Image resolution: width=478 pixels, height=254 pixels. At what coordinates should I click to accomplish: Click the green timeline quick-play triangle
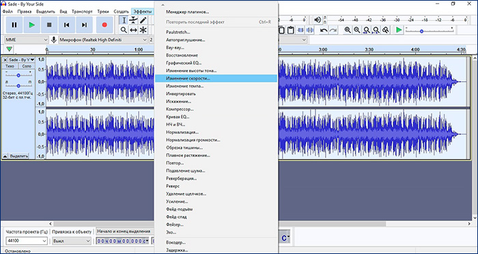10,48
